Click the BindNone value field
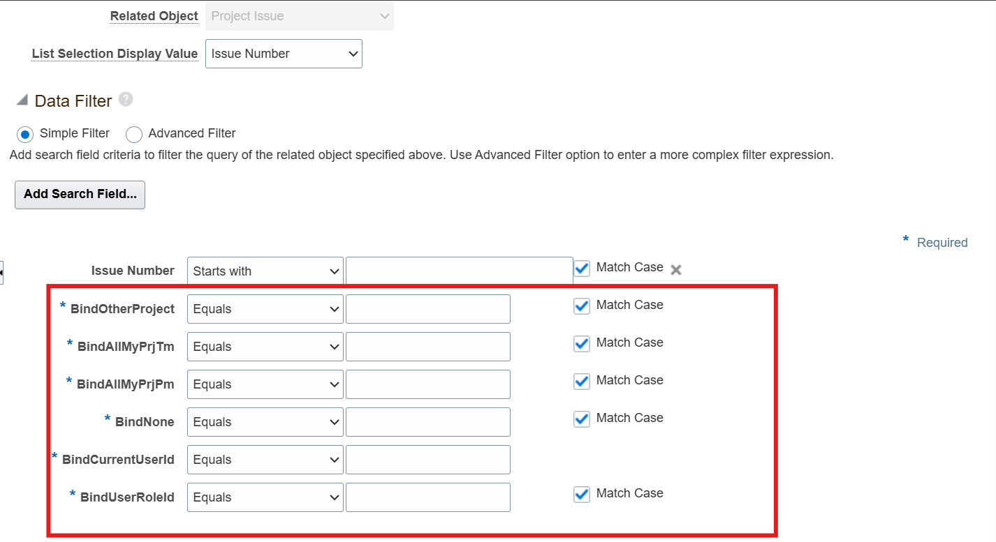 (428, 422)
